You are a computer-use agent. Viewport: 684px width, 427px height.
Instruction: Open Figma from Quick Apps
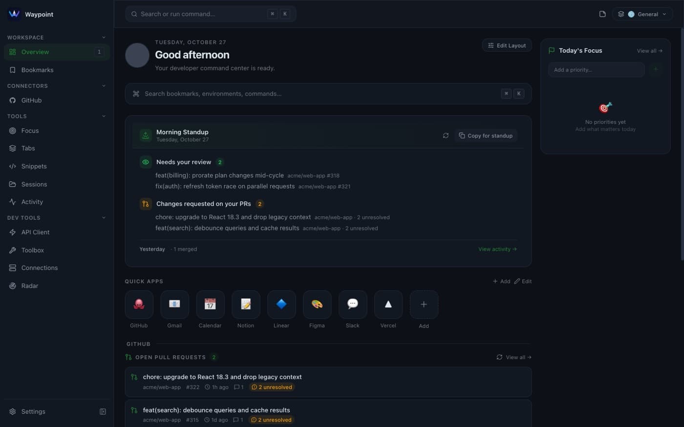tap(317, 305)
